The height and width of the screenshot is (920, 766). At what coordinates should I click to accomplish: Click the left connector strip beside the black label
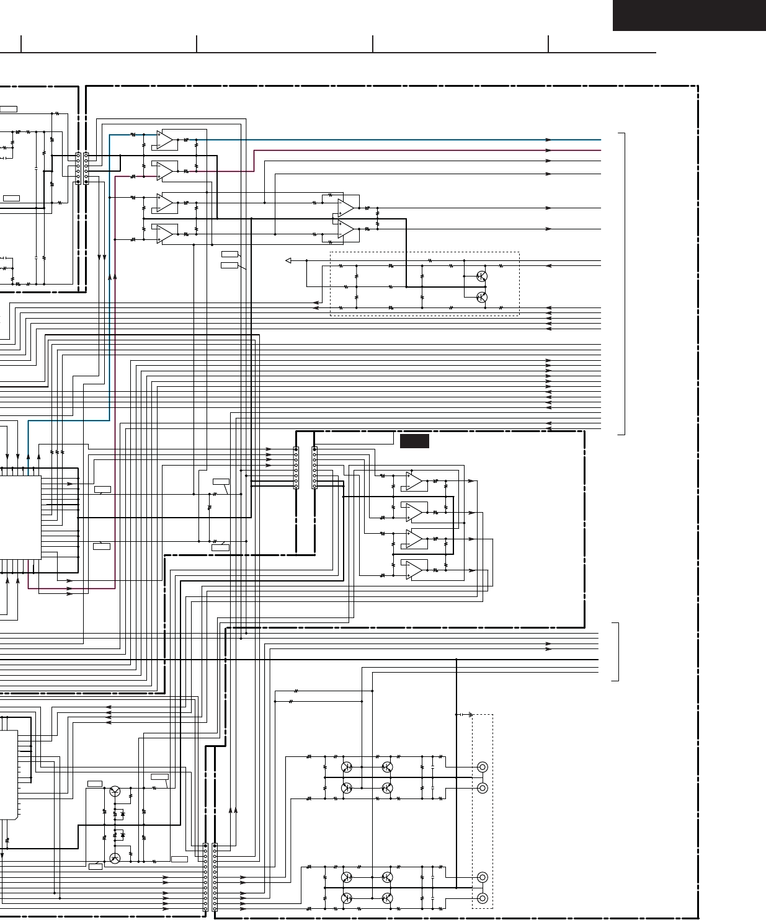click(296, 467)
